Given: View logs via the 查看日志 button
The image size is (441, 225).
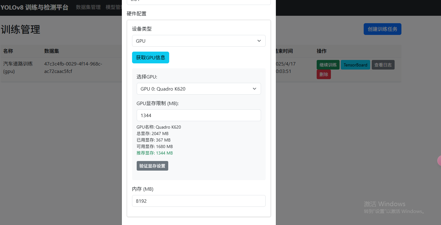Looking at the screenshot, I should (383, 65).
